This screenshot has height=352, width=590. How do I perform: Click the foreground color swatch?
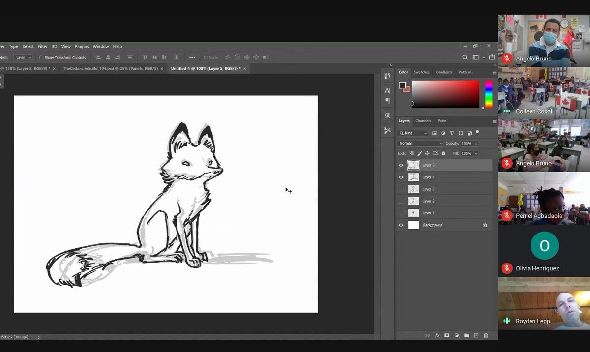[x=402, y=85]
